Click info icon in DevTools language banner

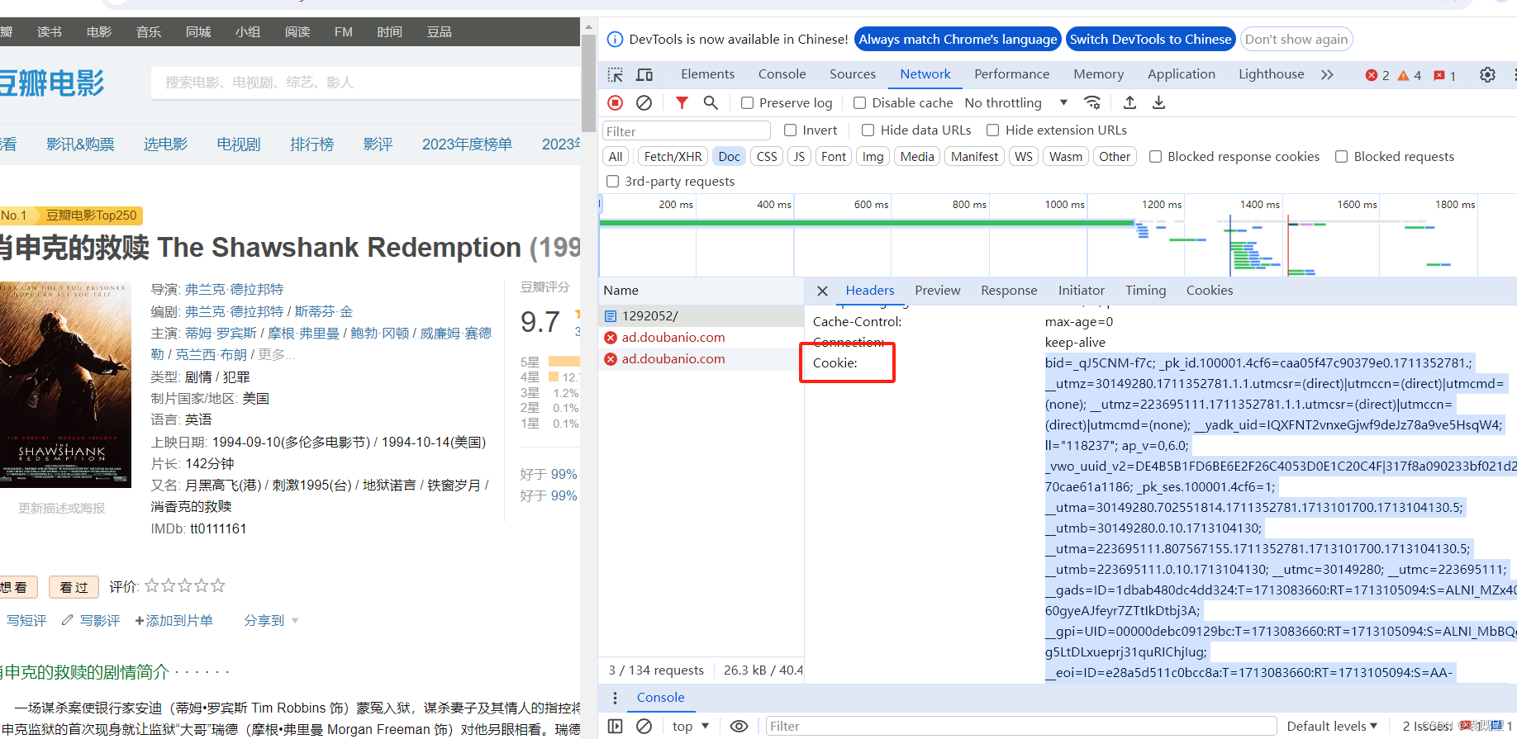615,39
